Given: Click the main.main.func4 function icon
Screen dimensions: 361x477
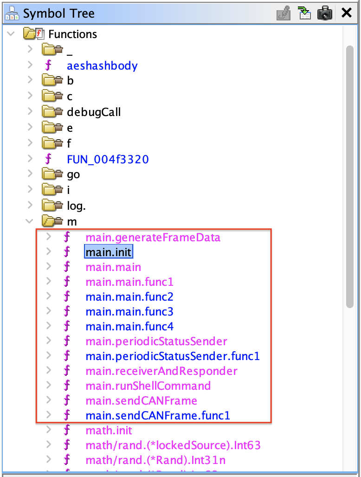Looking at the screenshot, I should pos(67,326).
